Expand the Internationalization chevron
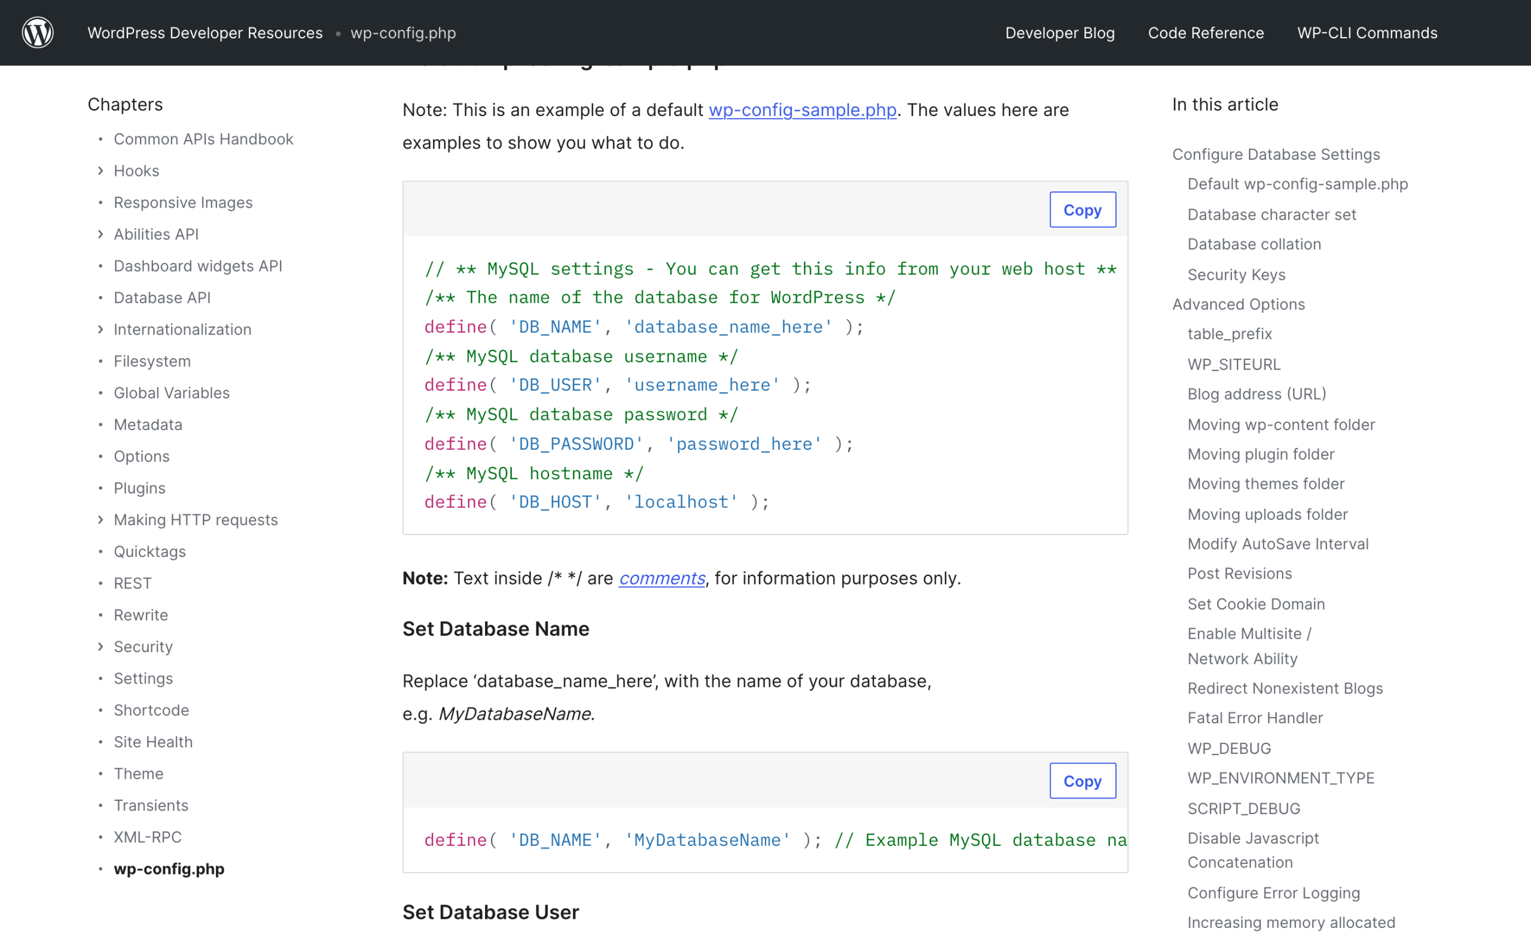The image size is (1531, 941). [x=100, y=329]
